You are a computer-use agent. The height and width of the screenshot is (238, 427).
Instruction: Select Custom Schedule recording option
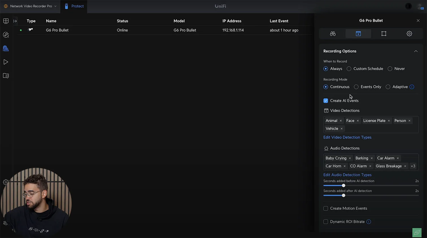(x=349, y=69)
